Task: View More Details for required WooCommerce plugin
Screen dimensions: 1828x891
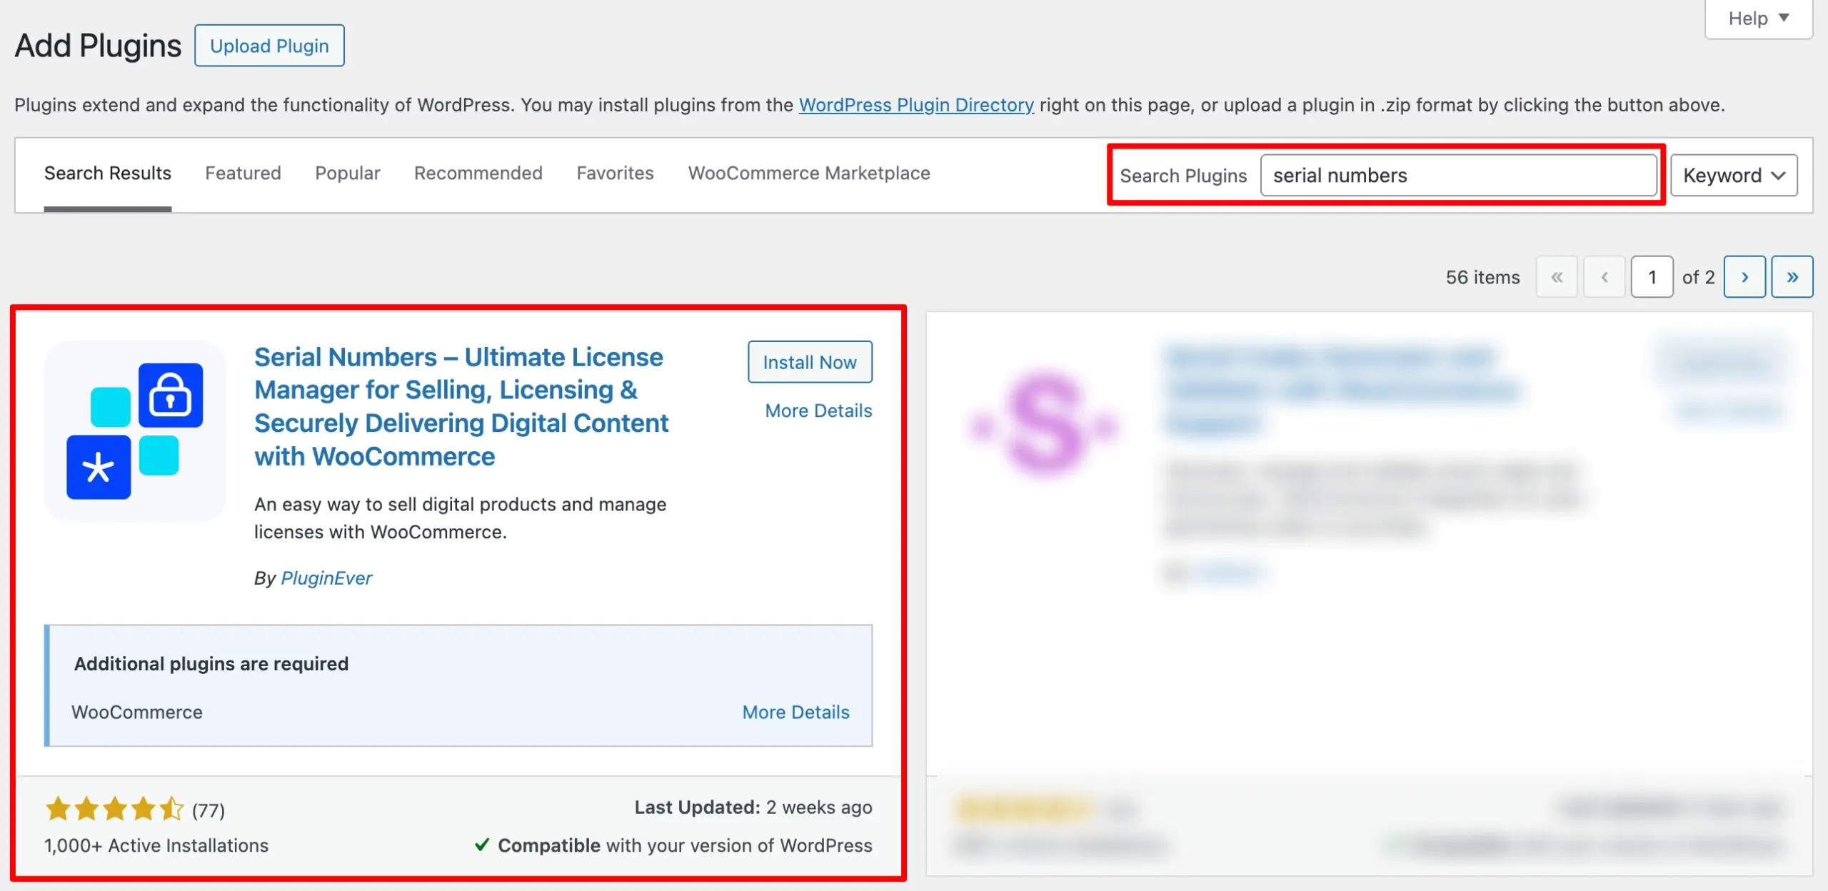Action: coord(795,712)
